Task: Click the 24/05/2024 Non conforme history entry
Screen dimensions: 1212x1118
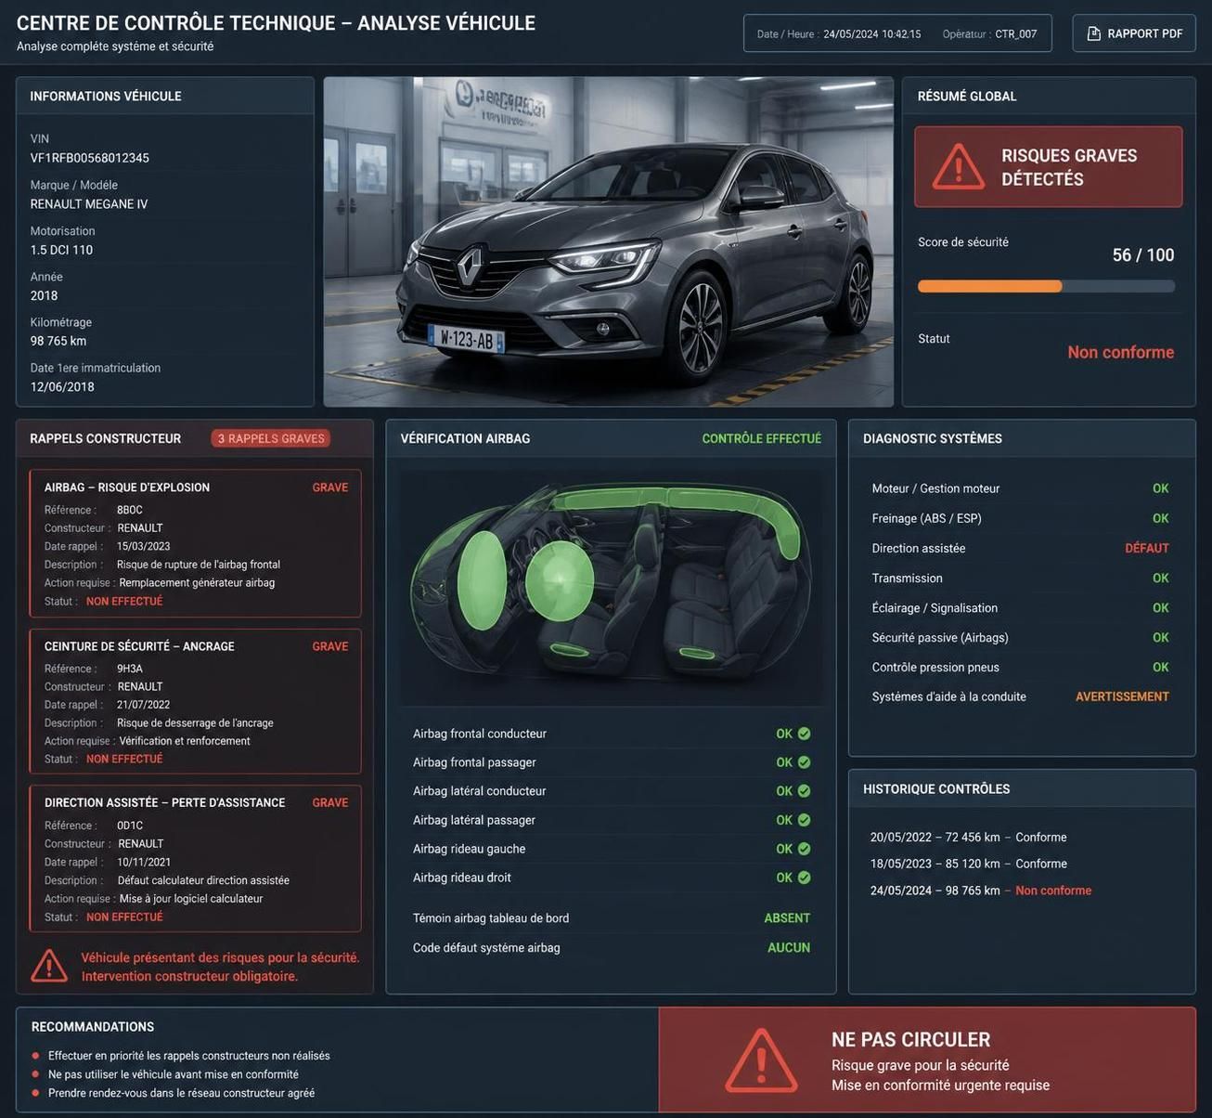Action: [980, 890]
